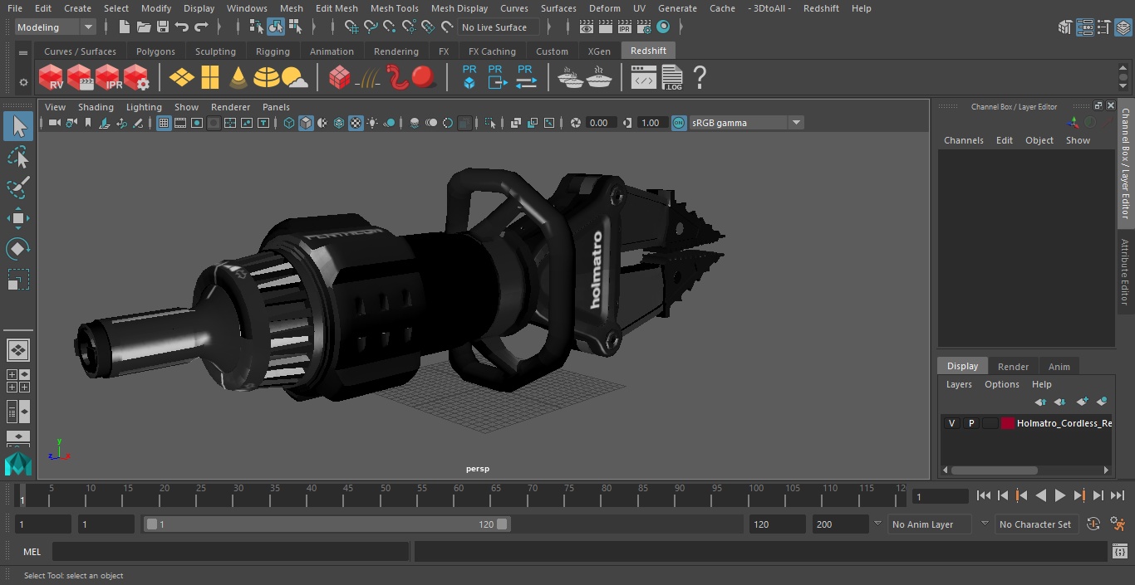The image size is (1135, 585).
Task: Click the Redshift RenderView RV icon
Action: [52, 78]
